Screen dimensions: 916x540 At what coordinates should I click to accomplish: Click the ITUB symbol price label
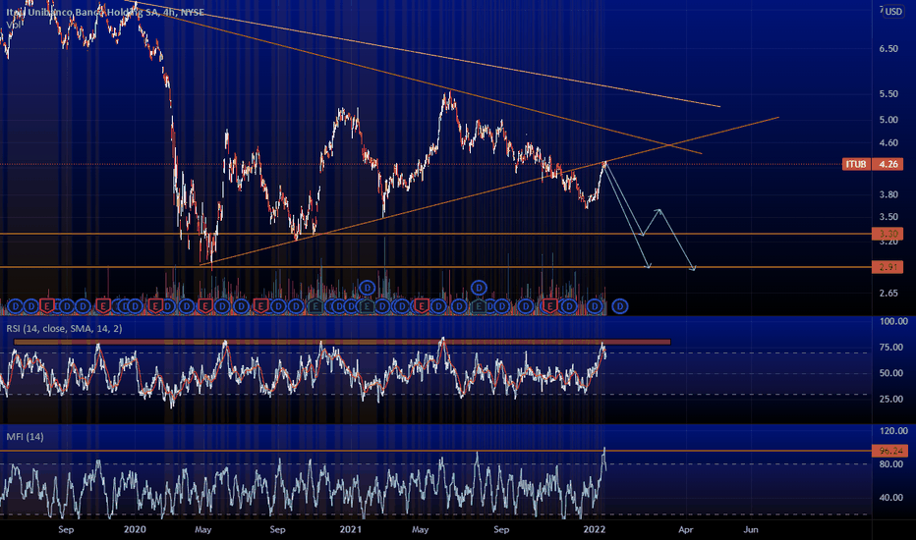pos(856,164)
